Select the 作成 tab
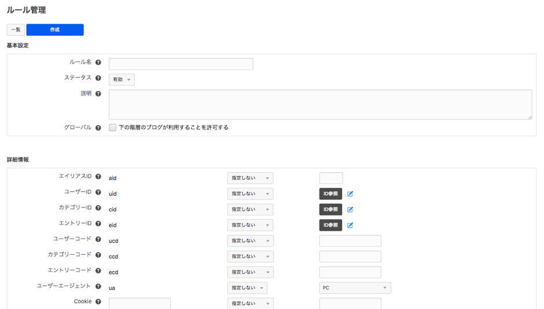The image size is (544, 309). 55,29
